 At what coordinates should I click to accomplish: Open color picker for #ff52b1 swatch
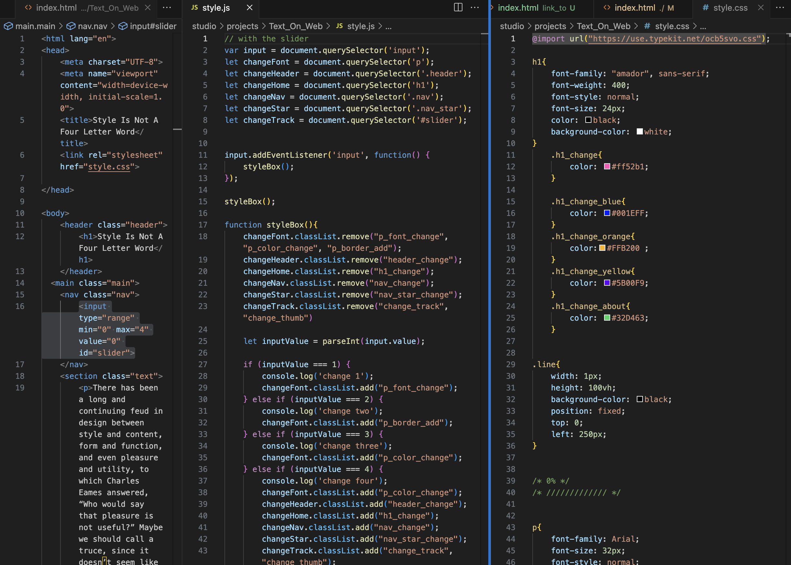[x=607, y=166]
